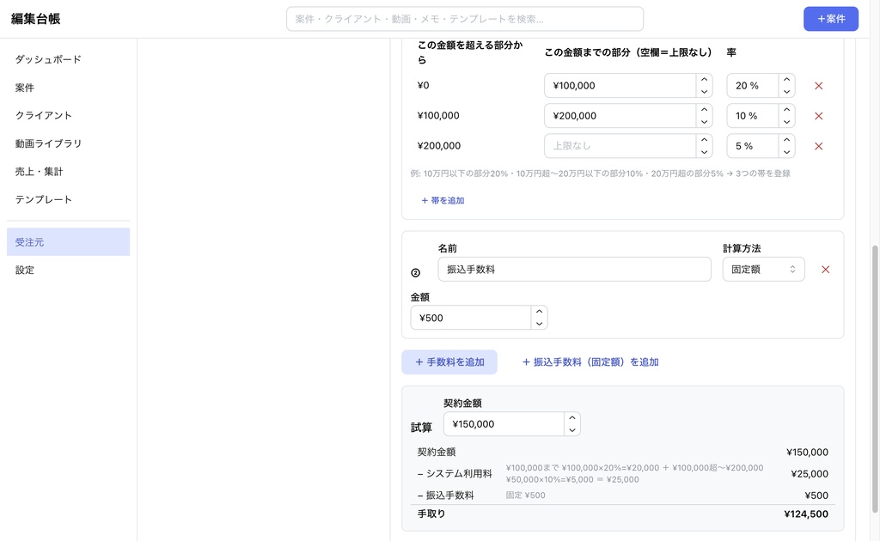Viewport: 880px width, 541px height.
Task: Open 設定 in the sidebar
Action: (69, 270)
